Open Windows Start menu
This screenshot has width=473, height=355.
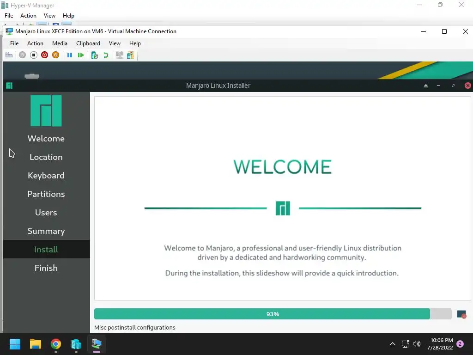15,344
